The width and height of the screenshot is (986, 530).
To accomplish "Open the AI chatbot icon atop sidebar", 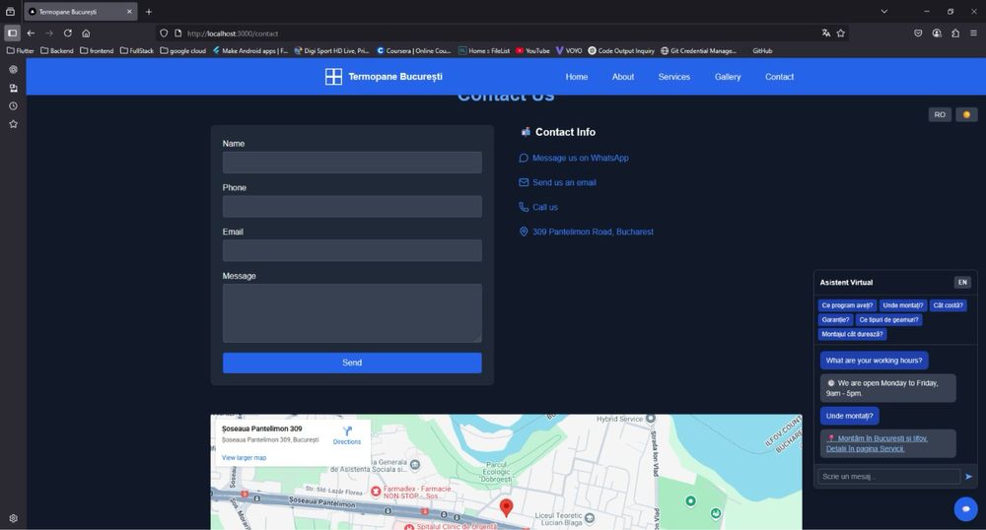I will [x=13, y=70].
